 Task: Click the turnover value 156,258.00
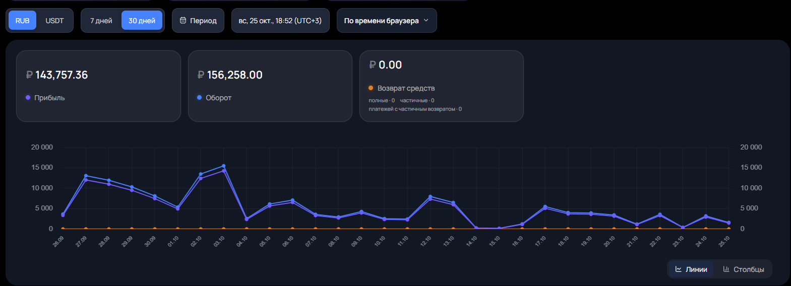[x=235, y=75]
